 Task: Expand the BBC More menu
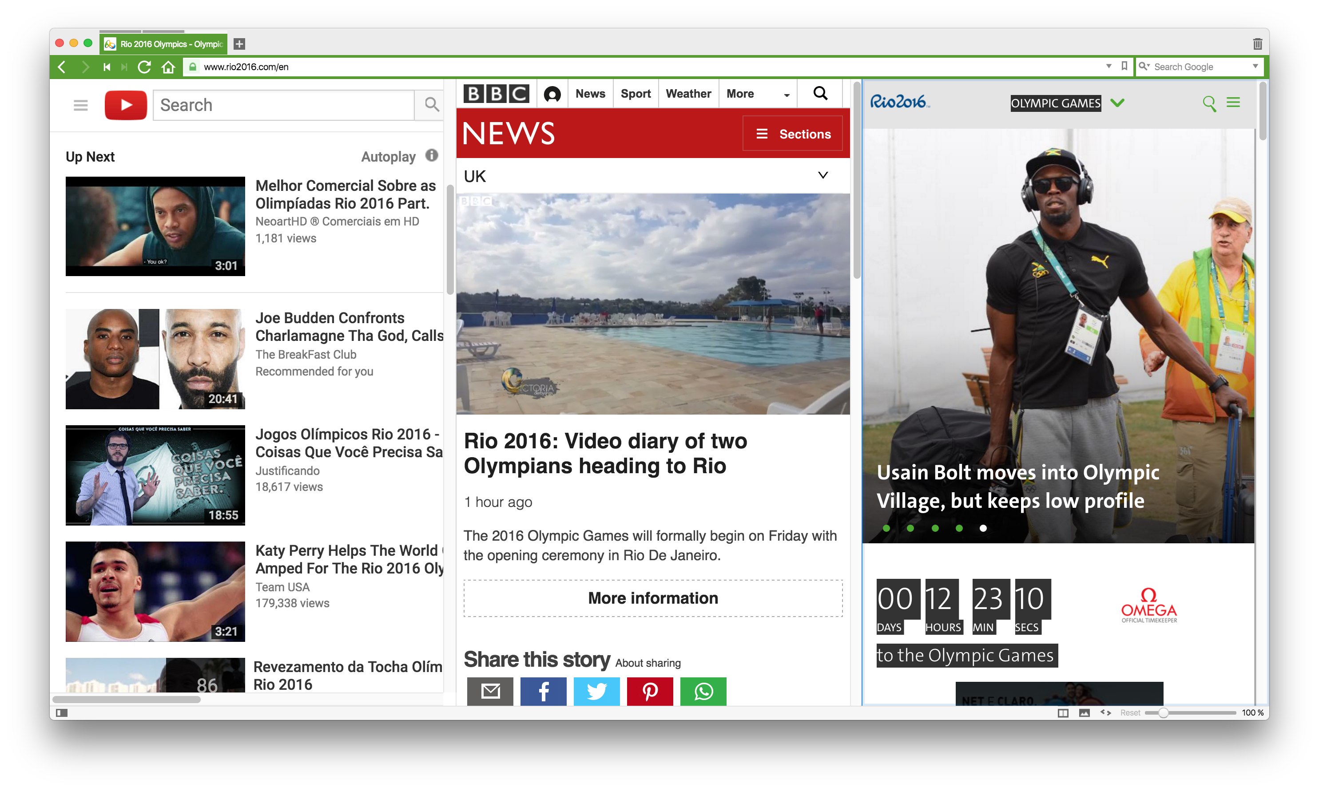(x=758, y=94)
